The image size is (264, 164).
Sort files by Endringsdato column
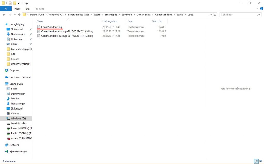[x=110, y=21]
